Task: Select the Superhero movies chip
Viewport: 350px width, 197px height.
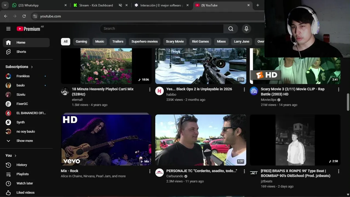Action: coord(145,42)
